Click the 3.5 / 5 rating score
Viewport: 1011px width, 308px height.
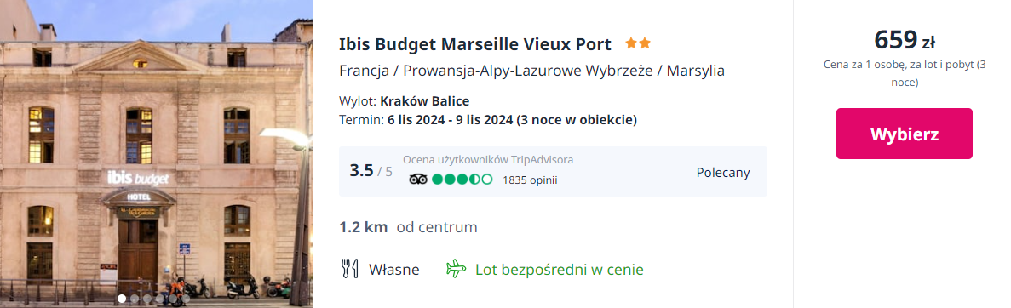point(371,171)
